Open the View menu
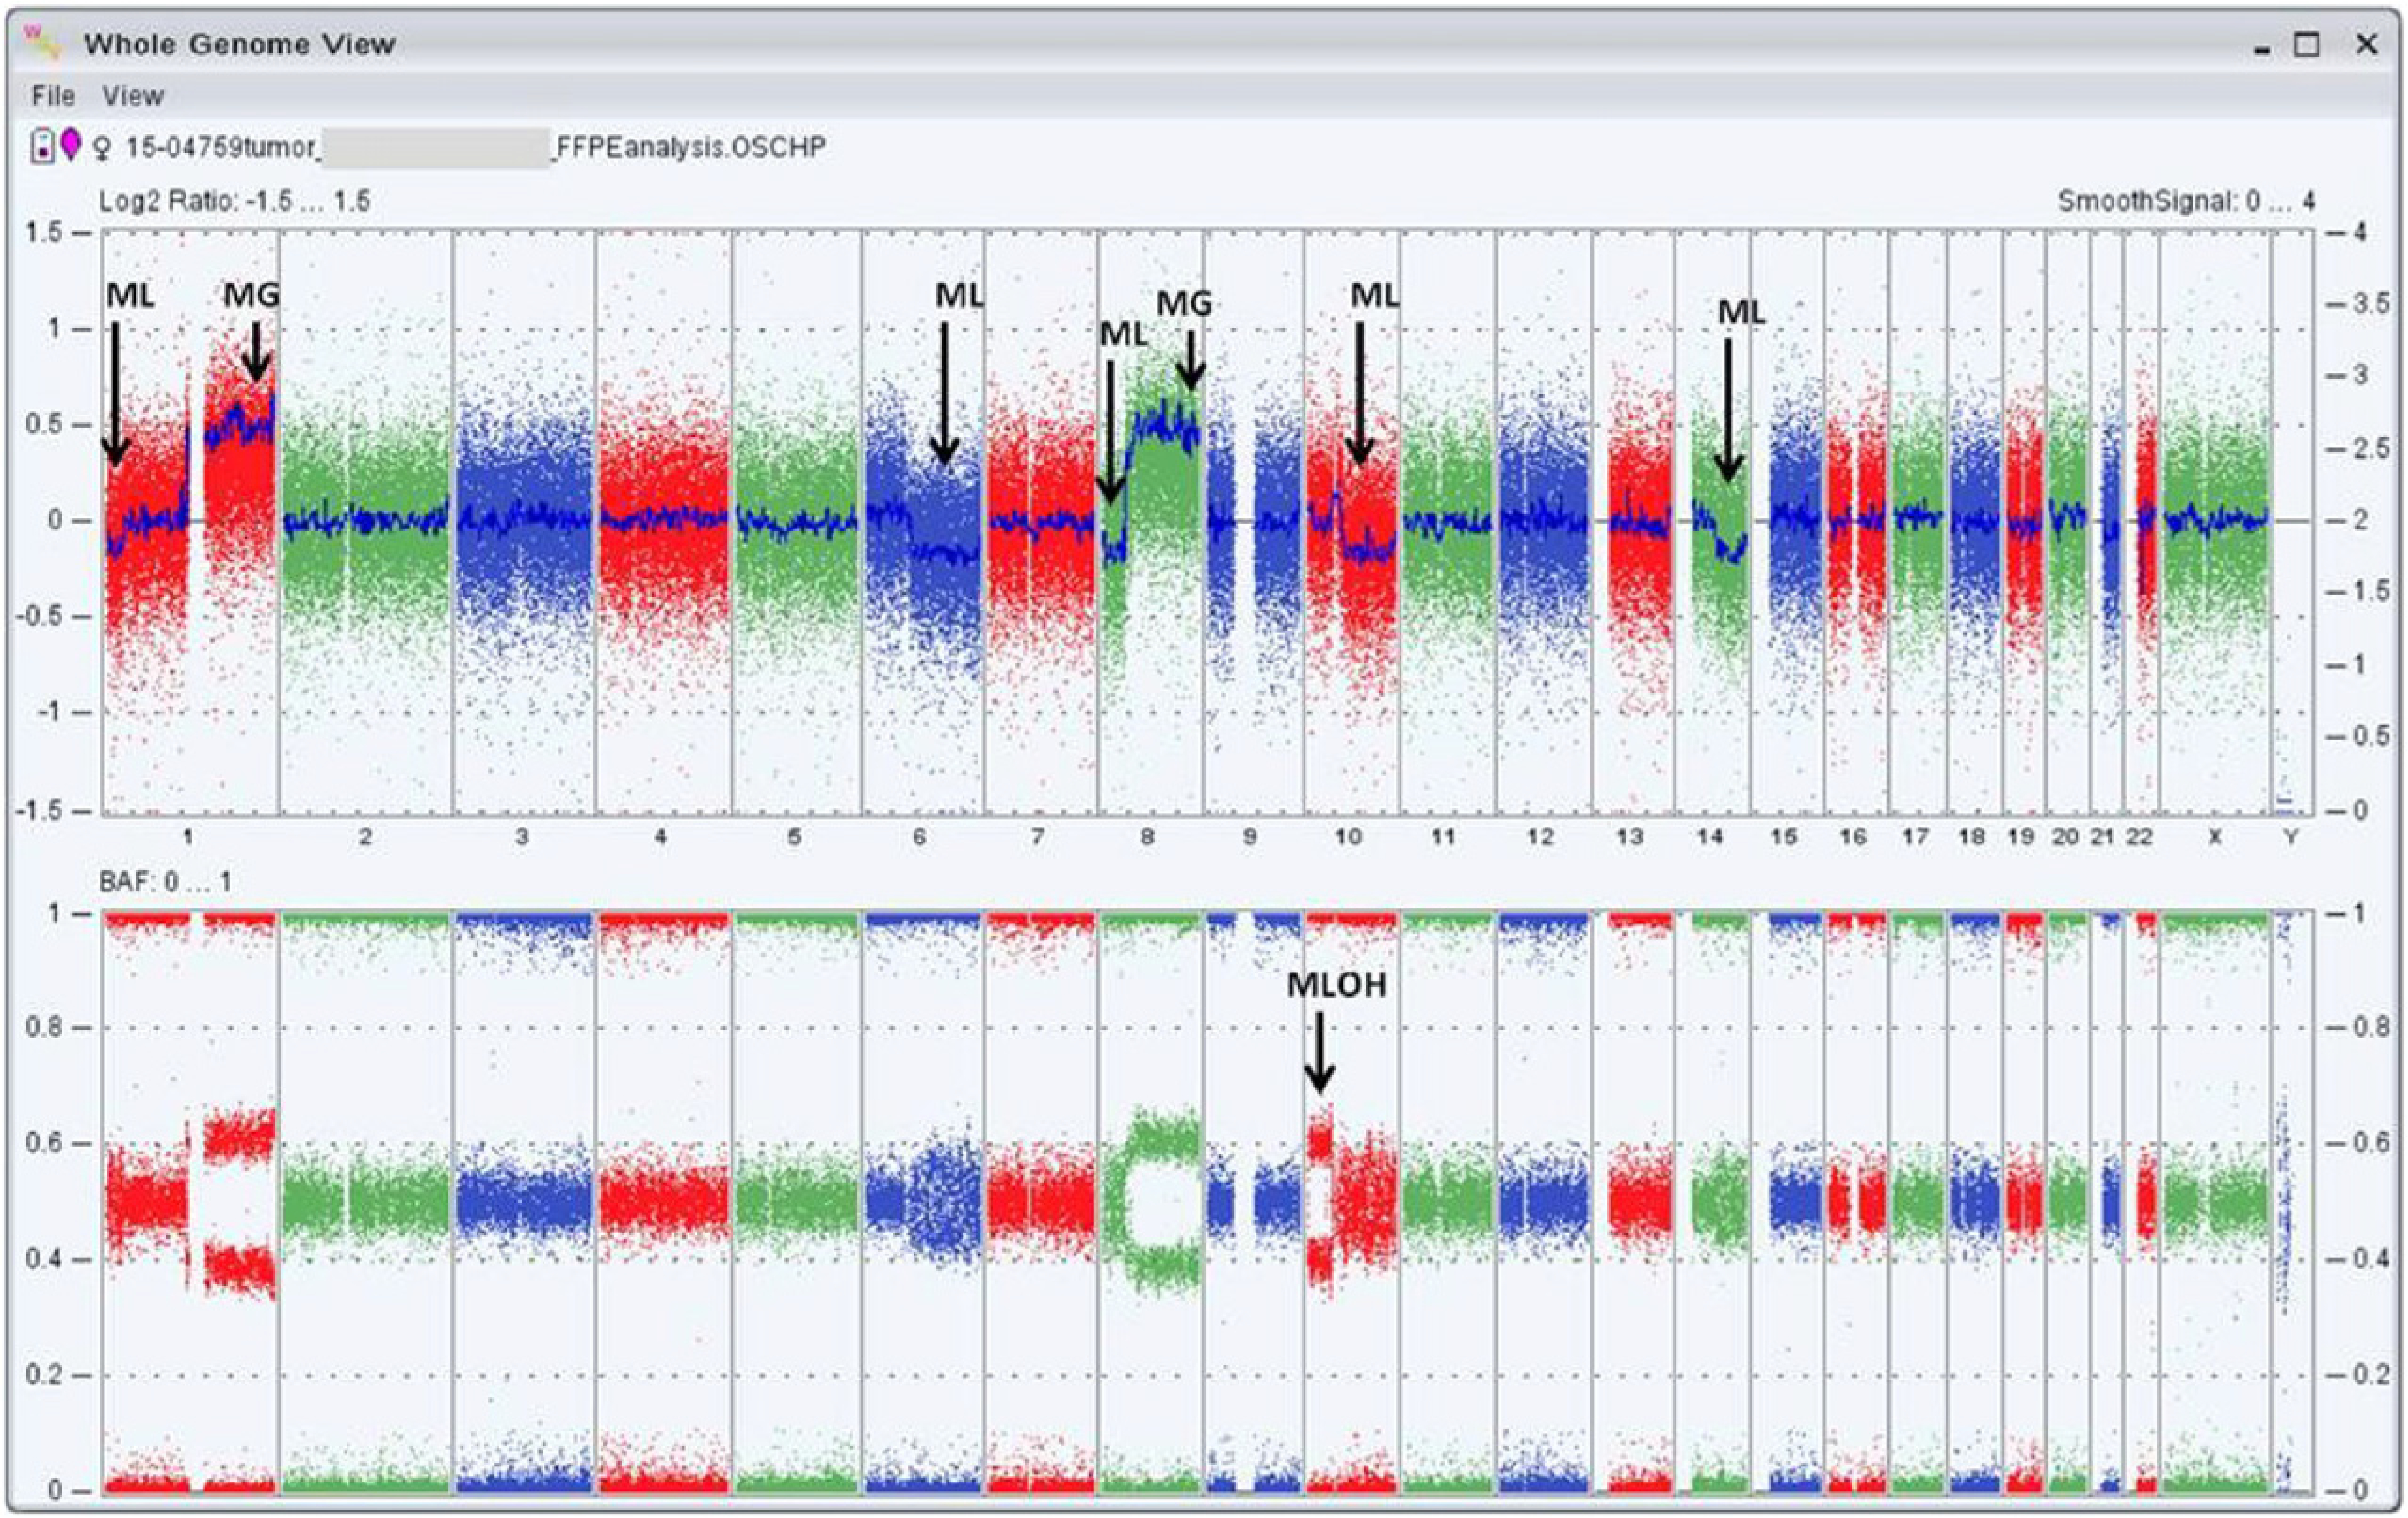2408x1518 pixels. point(133,96)
